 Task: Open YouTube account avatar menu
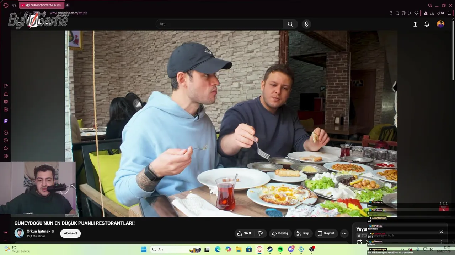tap(440, 24)
